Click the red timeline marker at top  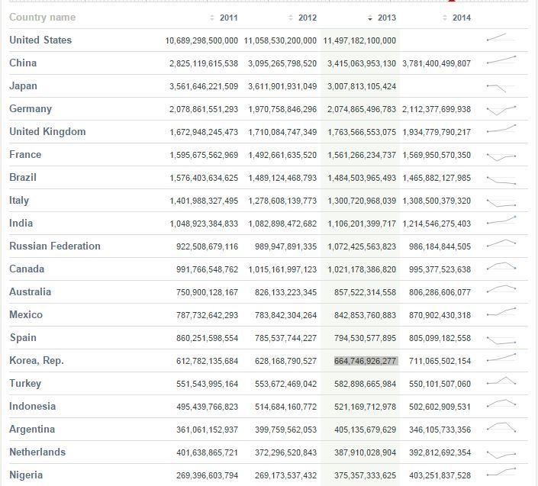coord(452,1)
